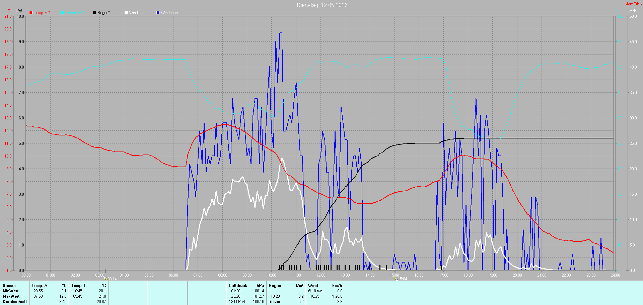Viewport: 643px width, 305px height.
Task: Select the sunrise marker icon at 03:14
Action: point(105,278)
